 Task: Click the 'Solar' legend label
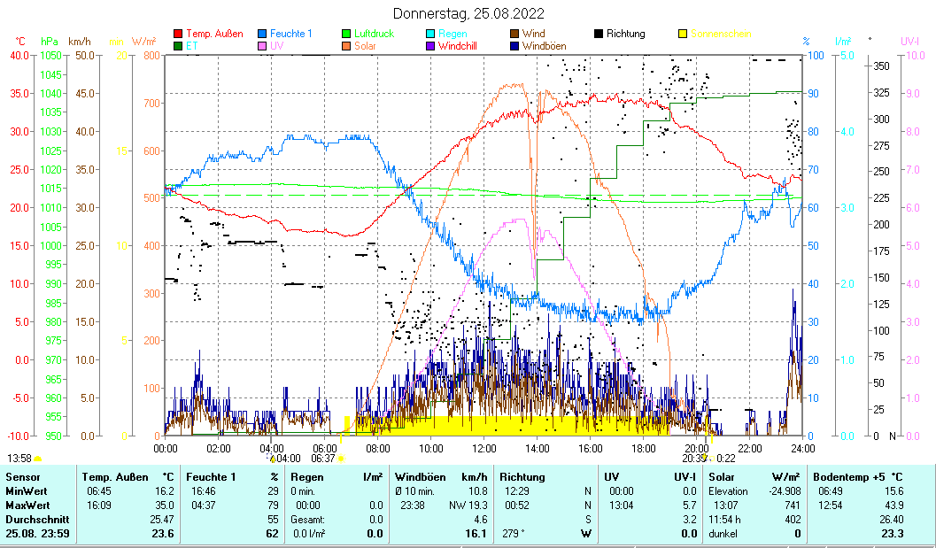(366, 46)
